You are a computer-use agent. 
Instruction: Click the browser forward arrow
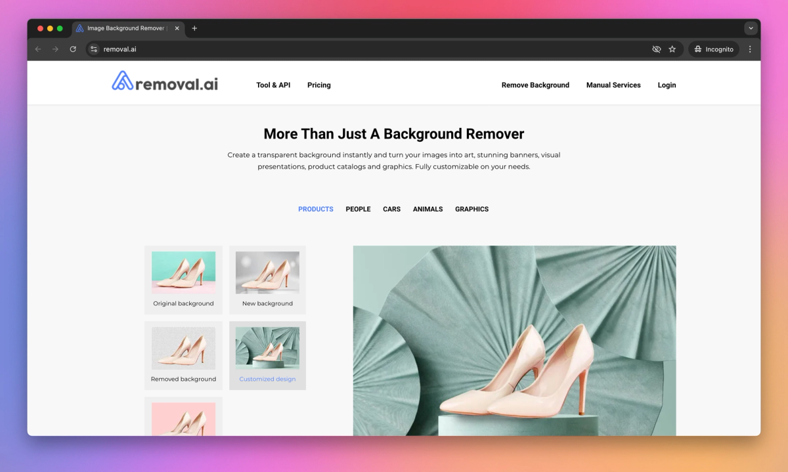pos(55,49)
